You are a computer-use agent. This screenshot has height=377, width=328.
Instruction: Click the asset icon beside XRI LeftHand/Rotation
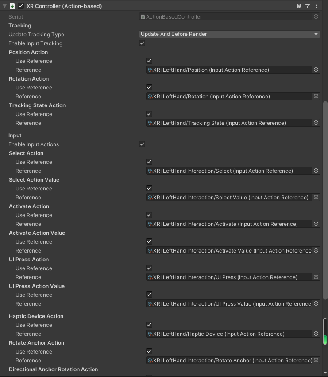[x=150, y=97]
